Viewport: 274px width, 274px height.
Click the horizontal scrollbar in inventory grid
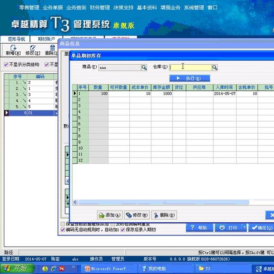point(164,202)
